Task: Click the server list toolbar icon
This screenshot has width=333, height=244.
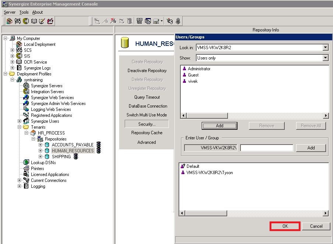Action: pyautogui.click(x=139, y=21)
